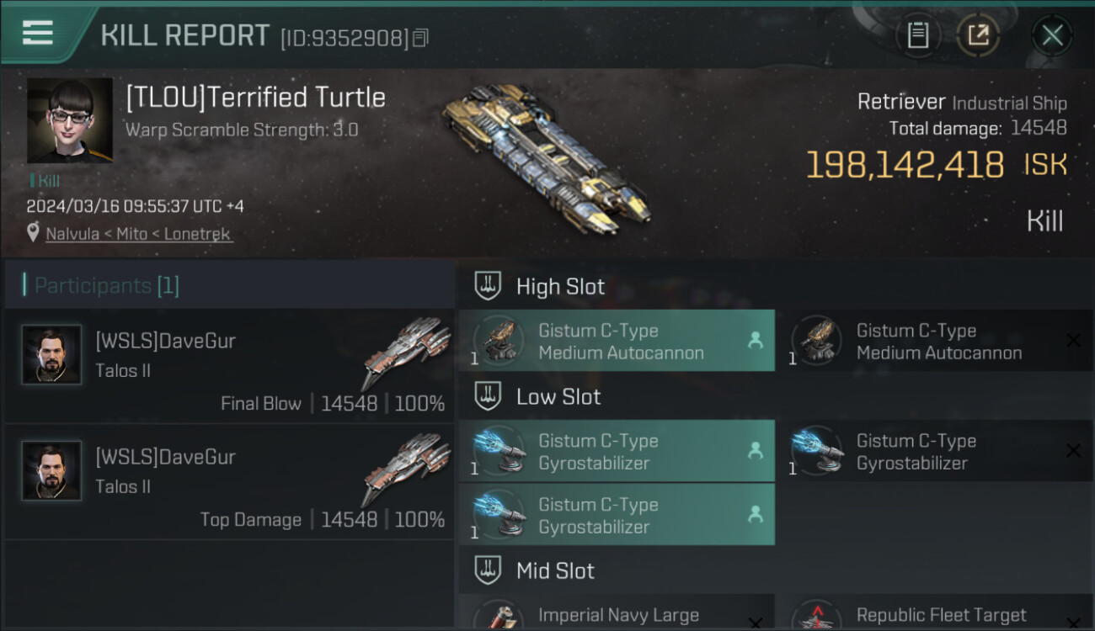Click the Mid Slot header icon
1095x631 pixels.
(488, 570)
